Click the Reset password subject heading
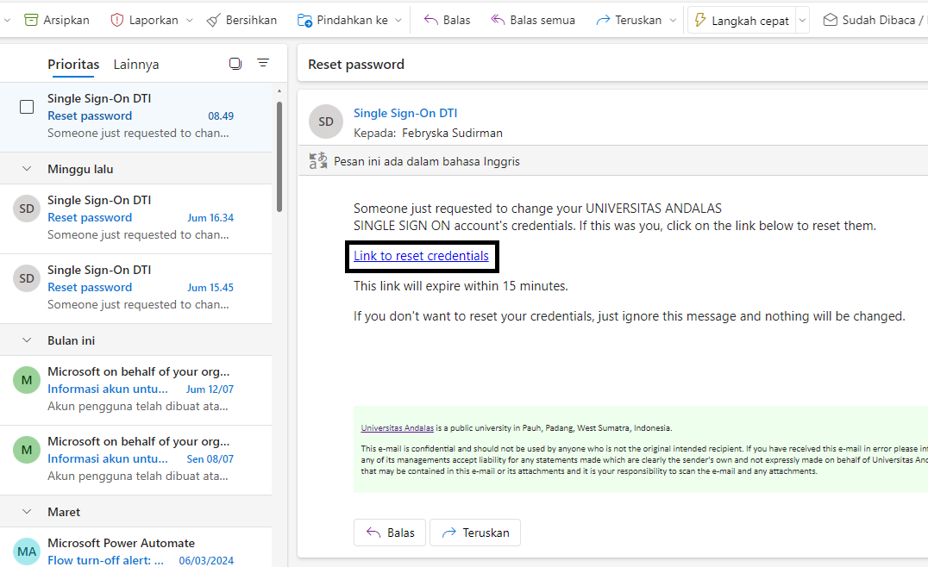This screenshot has width=928, height=567. coord(356,65)
